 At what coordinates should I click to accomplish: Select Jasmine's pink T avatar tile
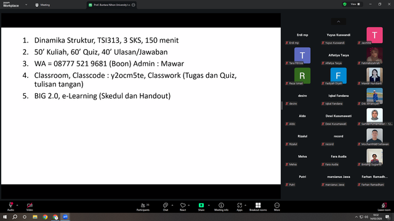coord(374,35)
